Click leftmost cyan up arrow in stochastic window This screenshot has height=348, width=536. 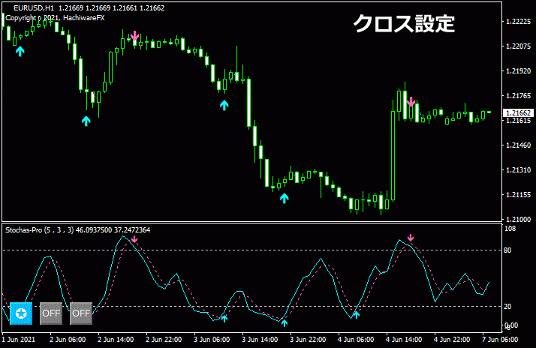click(x=224, y=318)
